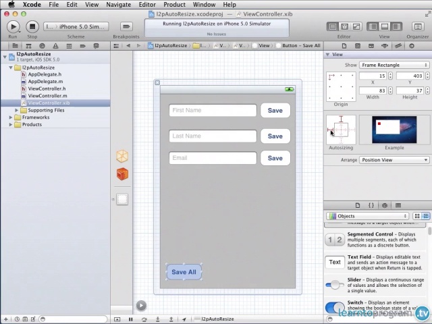Expand the Frameworks folder

tap(11, 117)
